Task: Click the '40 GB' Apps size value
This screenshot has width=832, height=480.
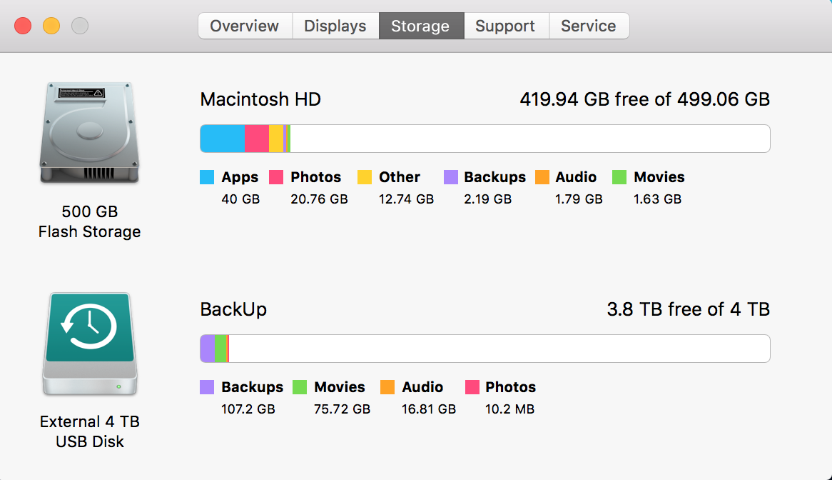Action: (241, 199)
